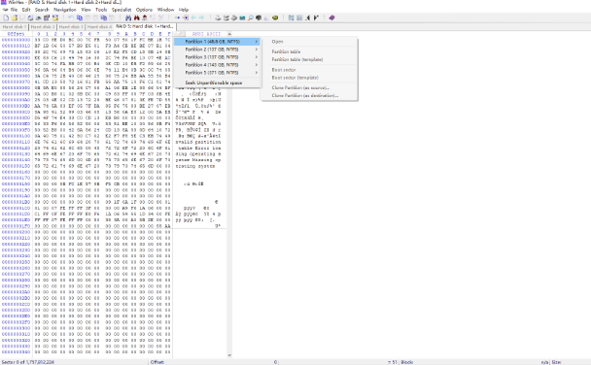Viewport: 591px width, 365px height.
Task: Click the ANSI ASCII column header
Action: 206,34
